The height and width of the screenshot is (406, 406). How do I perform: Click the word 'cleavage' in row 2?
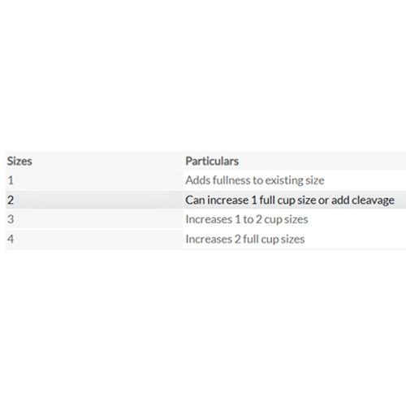coord(373,201)
